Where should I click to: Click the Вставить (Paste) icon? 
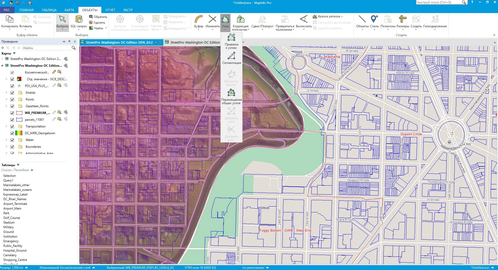[25, 20]
